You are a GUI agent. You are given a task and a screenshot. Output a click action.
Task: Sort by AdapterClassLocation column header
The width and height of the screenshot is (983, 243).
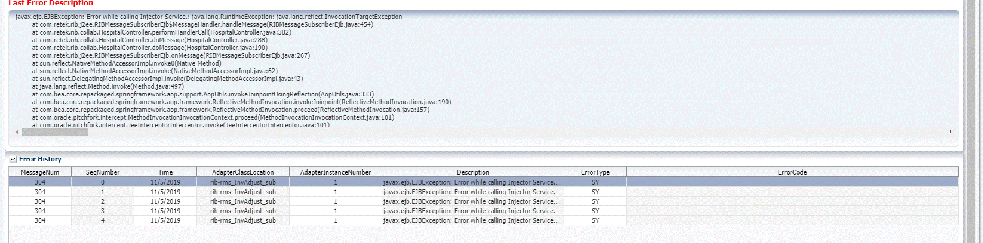243,172
